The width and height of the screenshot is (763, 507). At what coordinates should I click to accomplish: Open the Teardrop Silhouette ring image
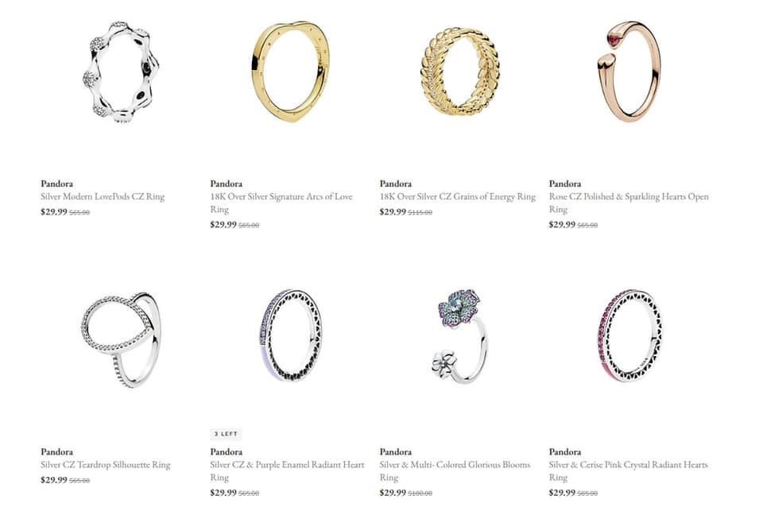(x=121, y=340)
